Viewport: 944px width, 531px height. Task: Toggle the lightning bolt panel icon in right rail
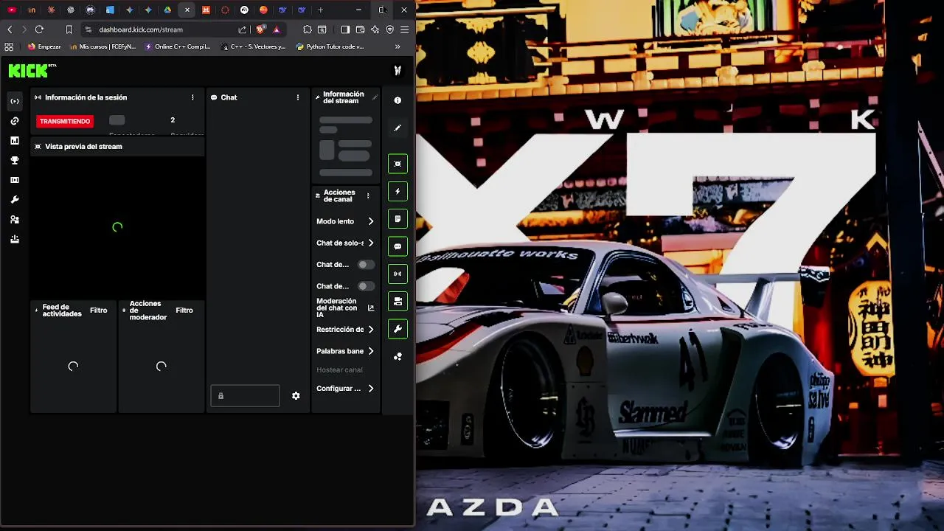(x=398, y=192)
